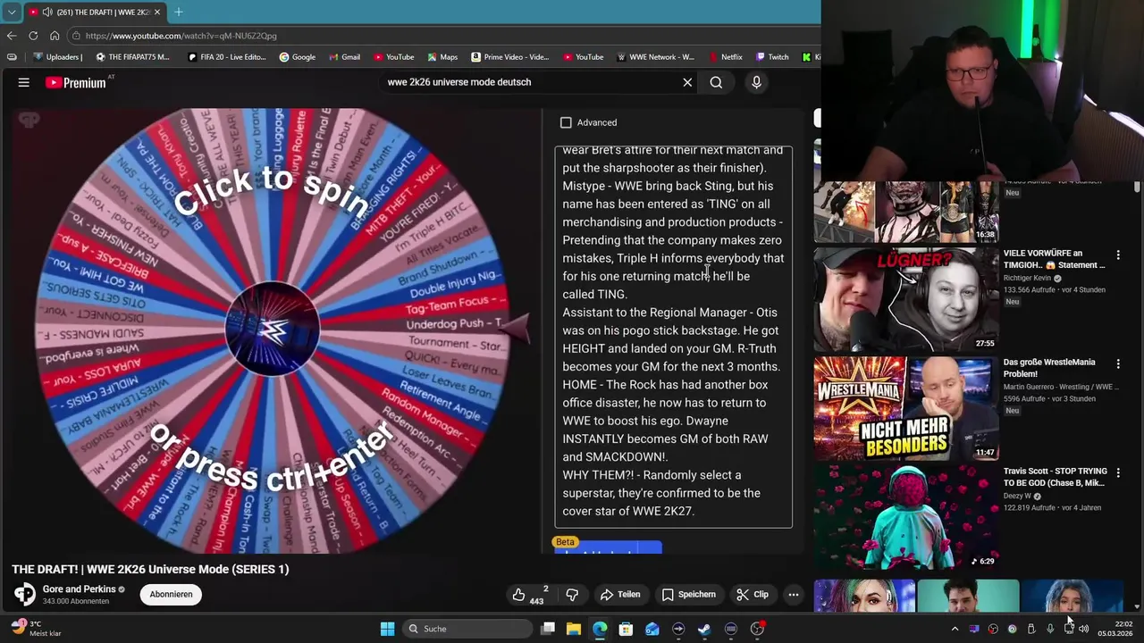Switch to Microsoft Edge on taskbar
1144x643 pixels.
click(x=600, y=629)
